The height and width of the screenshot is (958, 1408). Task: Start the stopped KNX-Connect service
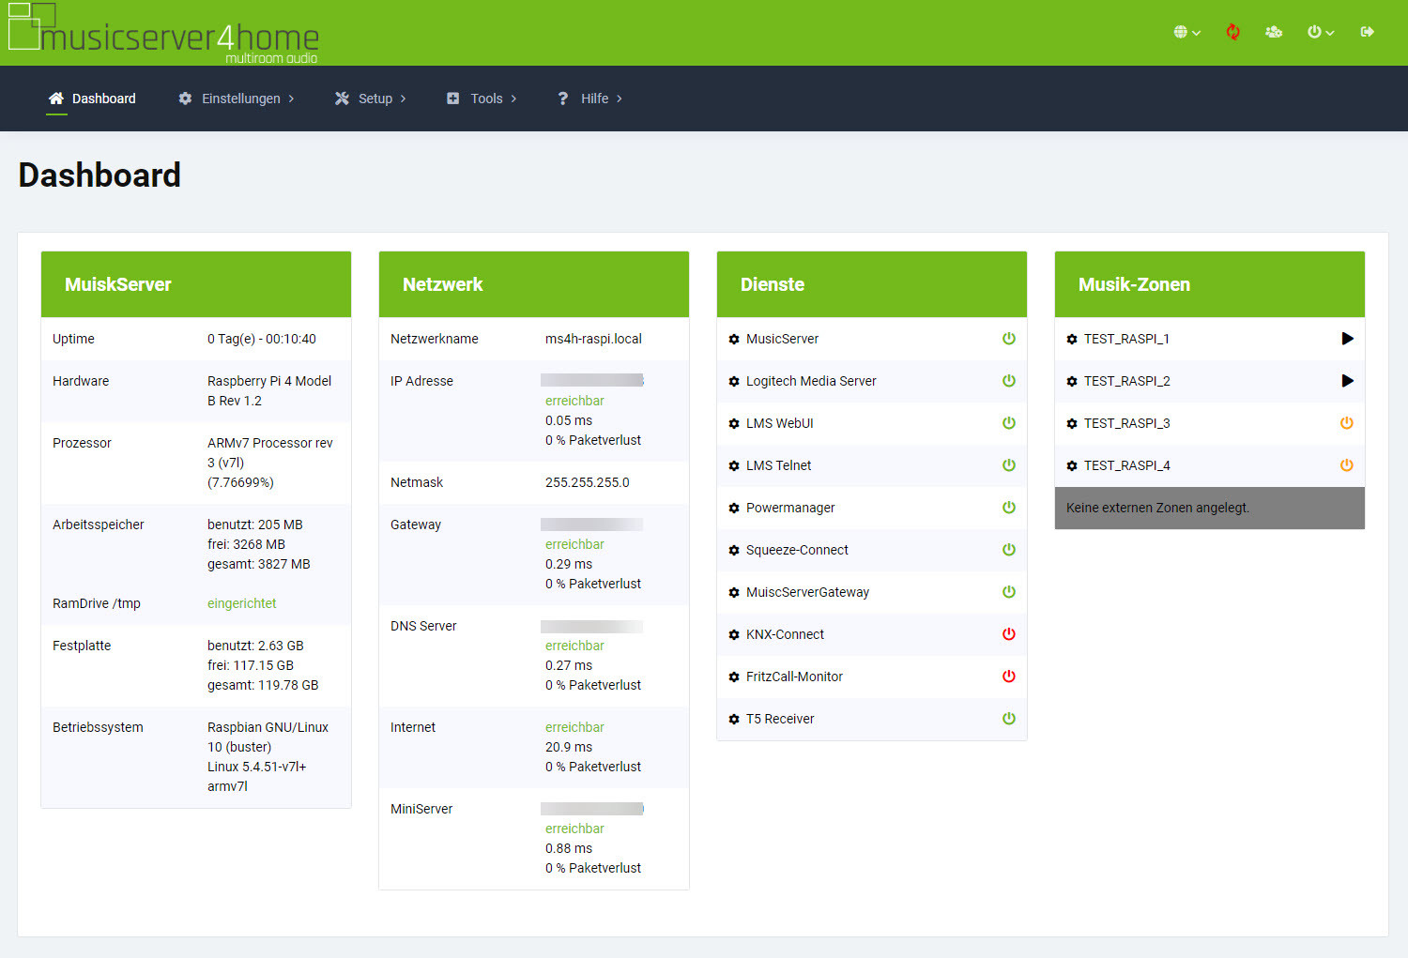(1009, 634)
